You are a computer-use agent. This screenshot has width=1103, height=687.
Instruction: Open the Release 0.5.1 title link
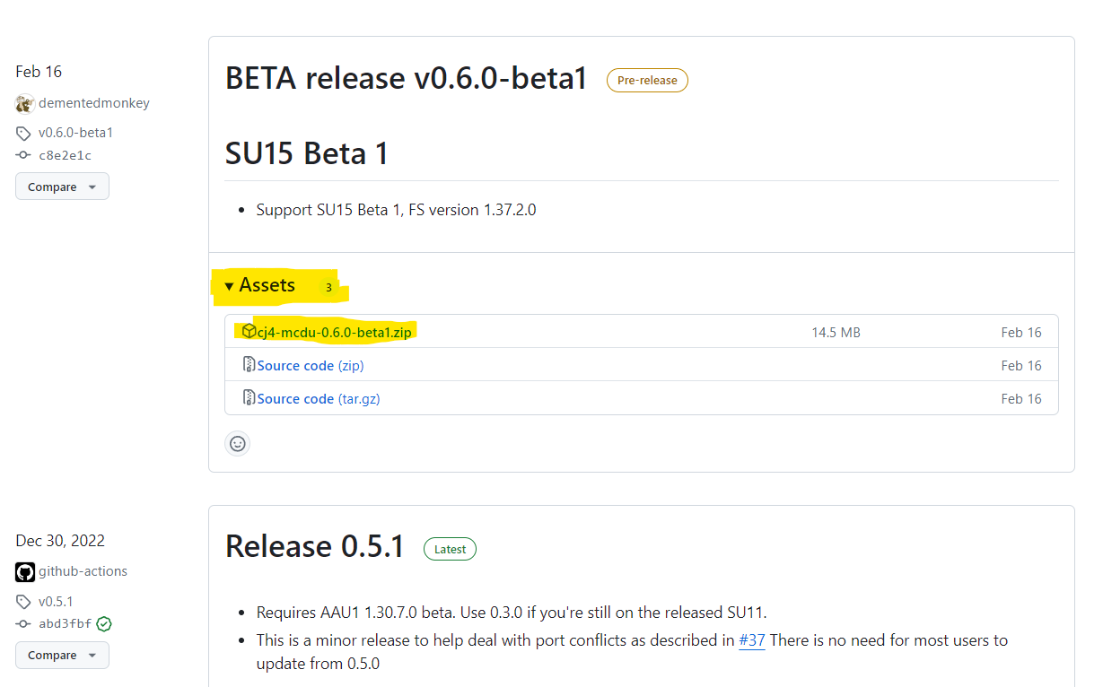coord(315,546)
